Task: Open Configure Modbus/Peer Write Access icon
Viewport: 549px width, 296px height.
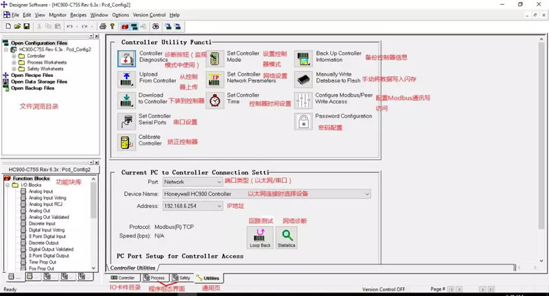Action: 303,100
